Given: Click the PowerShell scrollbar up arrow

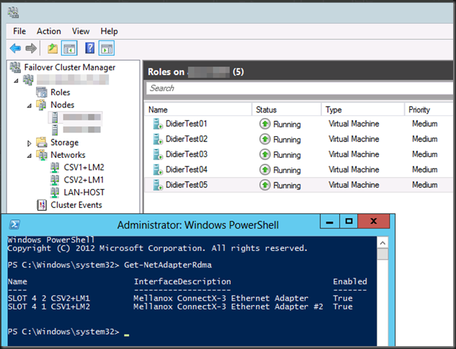Looking at the screenshot, I should click(x=383, y=243).
